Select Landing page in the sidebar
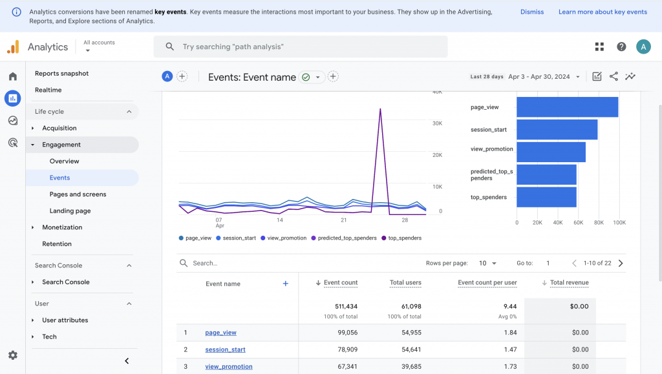The height and width of the screenshot is (374, 662). pos(70,211)
